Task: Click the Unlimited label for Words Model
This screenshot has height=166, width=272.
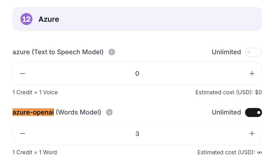Action: pyautogui.click(x=226, y=112)
